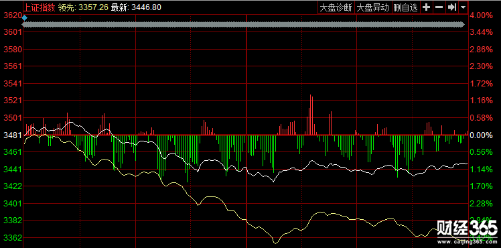Viewport: 501px width, 248px height.
Task: Click the 3620 price axis label
Action: [x=13, y=15]
